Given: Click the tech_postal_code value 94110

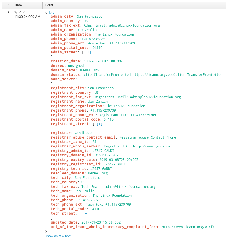Looking at the screenshot, I should 95,209.
